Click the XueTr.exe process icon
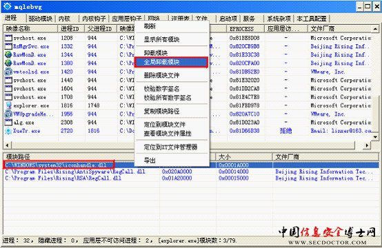The height and width of the screenshot is (248, 382). (8, 131)
